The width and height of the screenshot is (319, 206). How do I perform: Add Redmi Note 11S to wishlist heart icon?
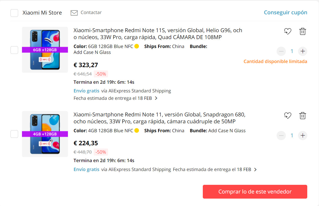pos(288,31)
